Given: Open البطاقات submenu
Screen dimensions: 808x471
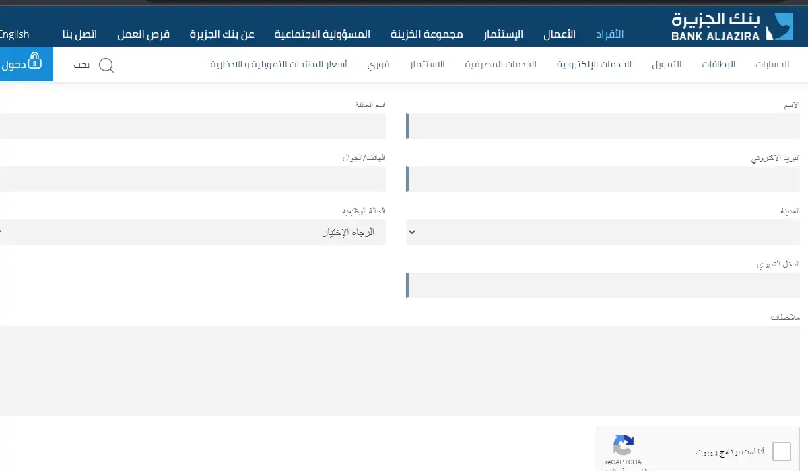Looking at the screenshot, I should click(718, 65).
